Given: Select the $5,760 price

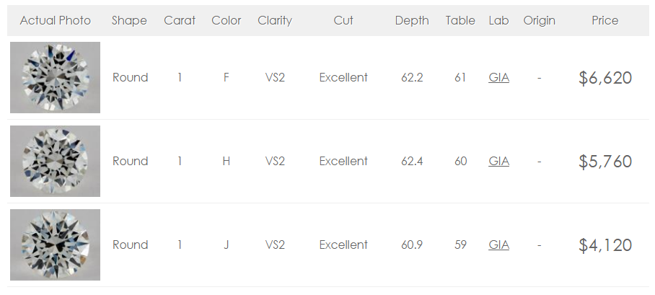Looking at the screenshot, I should pos(605,162).
